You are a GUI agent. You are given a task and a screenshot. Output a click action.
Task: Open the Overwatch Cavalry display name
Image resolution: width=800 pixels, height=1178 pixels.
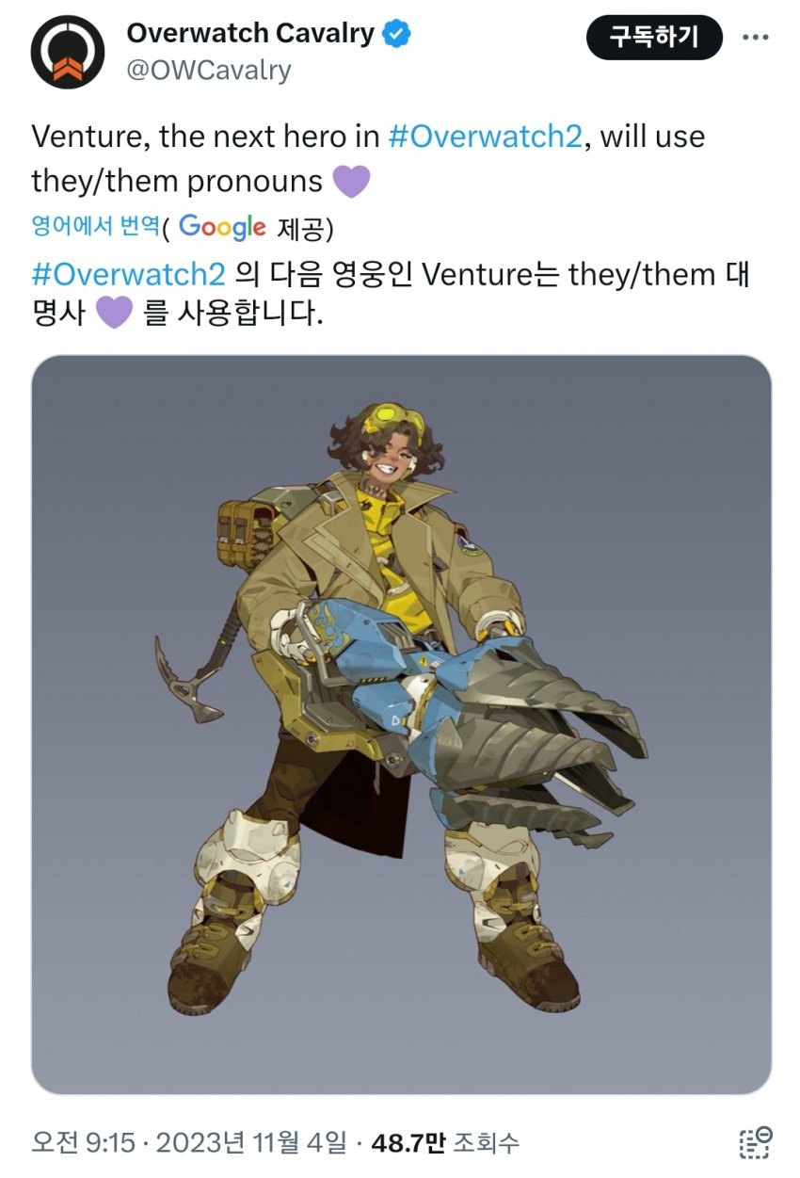249,35
